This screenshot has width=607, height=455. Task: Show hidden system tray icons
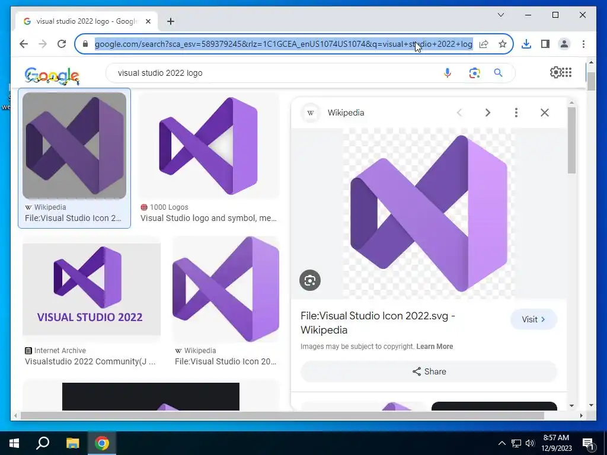click(x=501, y=443)
